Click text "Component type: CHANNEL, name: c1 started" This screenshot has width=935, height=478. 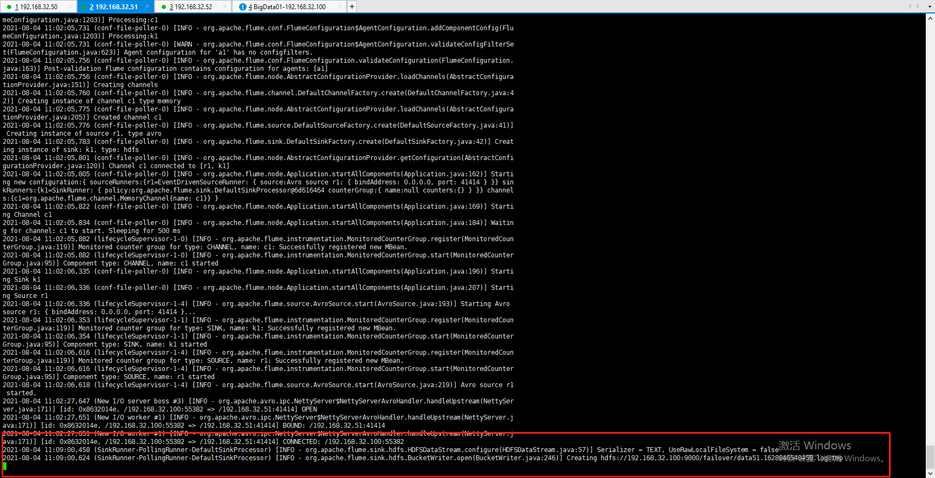click(141, 263)
